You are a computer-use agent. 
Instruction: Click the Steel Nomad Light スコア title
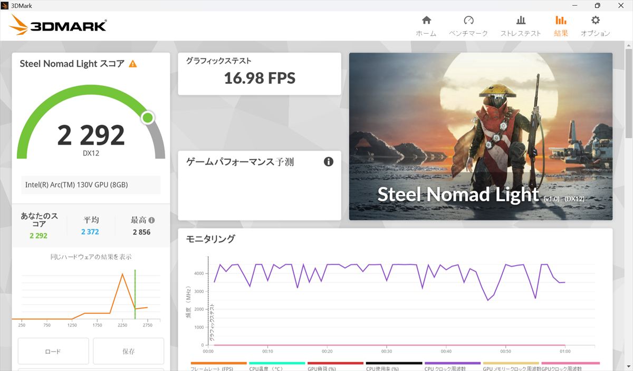click(x=72, y=64)
